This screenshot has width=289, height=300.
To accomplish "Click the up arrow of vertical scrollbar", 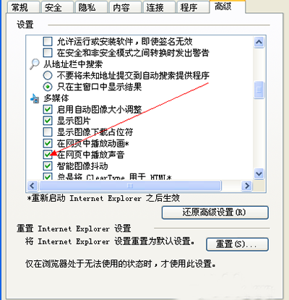I will [259, 43].
